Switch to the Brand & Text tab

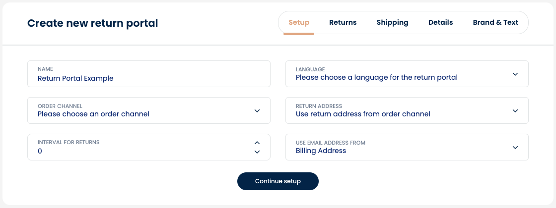[495, 23]
